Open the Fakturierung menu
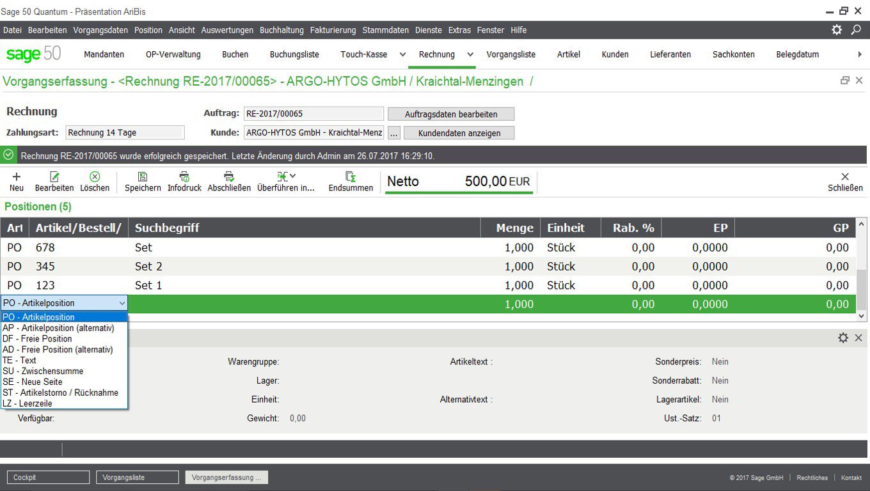This screenshot has height=491, width=870. pos(333,30)
